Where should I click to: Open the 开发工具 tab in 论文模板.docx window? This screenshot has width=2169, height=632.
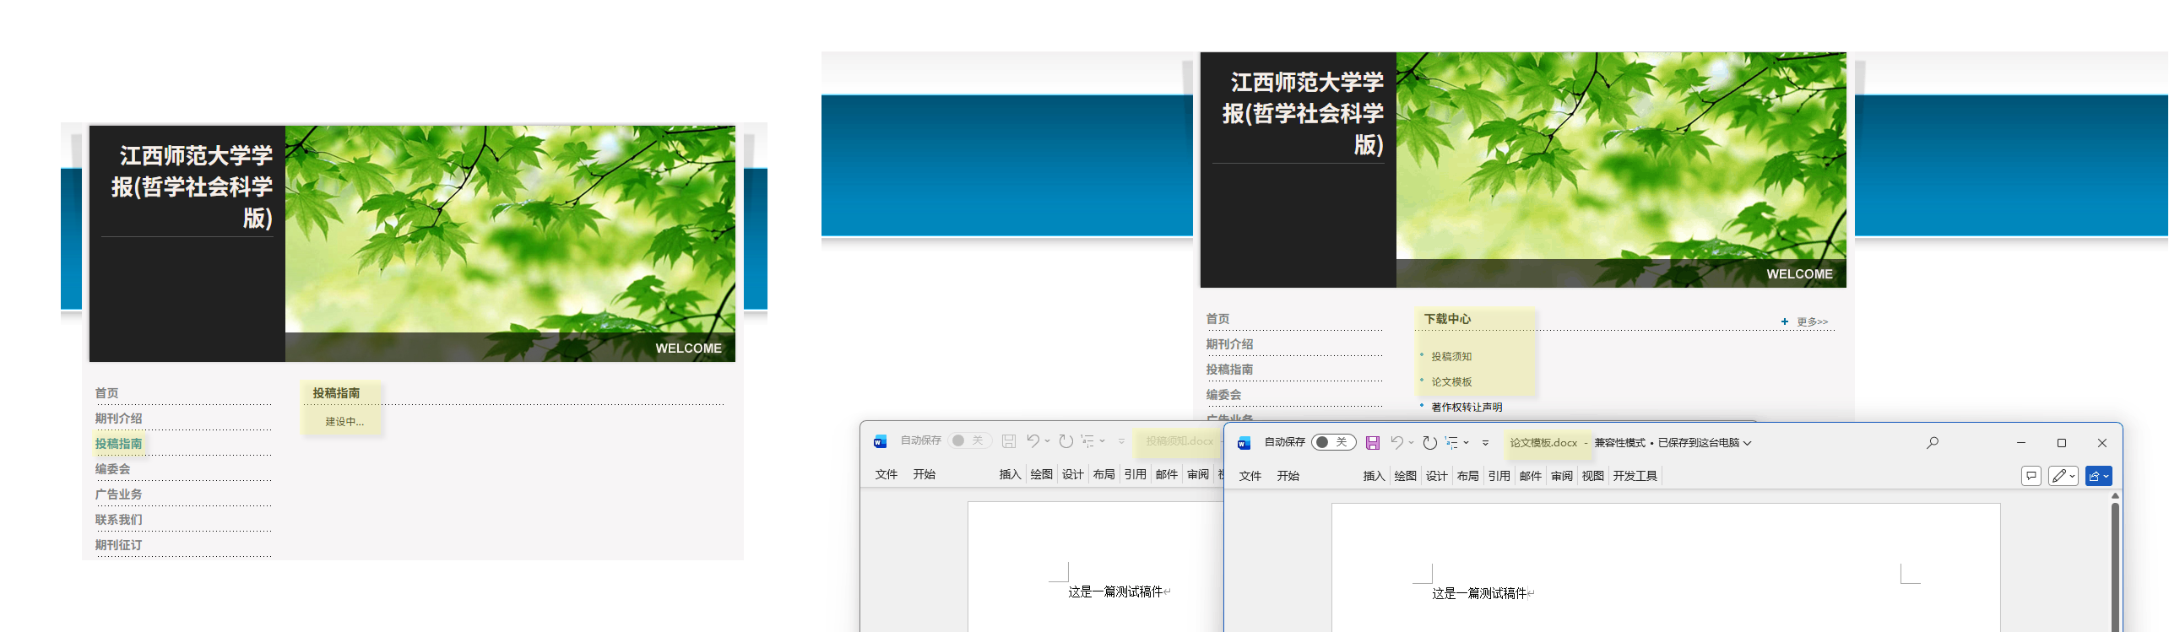[x=1635, y=476]
